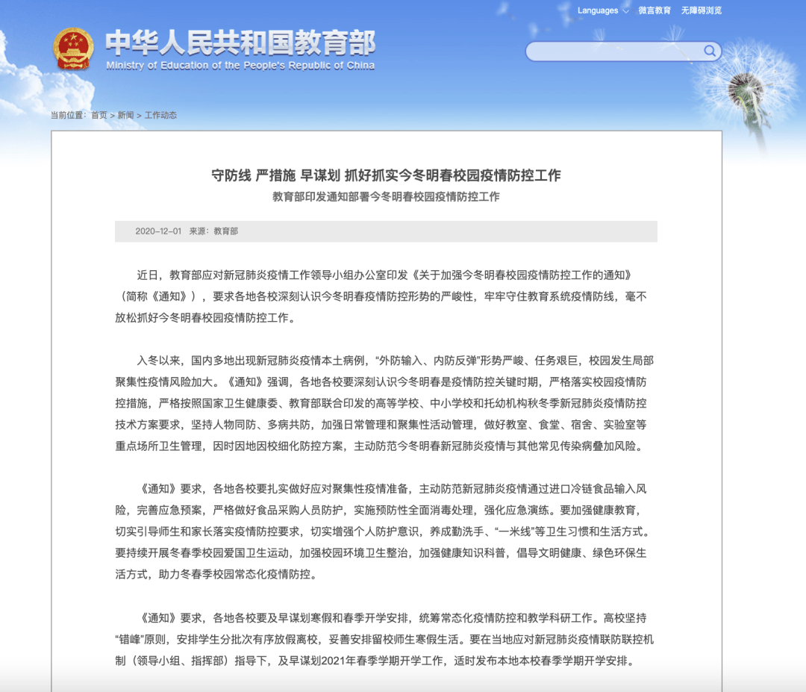Expand the Languages dropdown arrow
This screenshot has height=692, width=806.
625,11
